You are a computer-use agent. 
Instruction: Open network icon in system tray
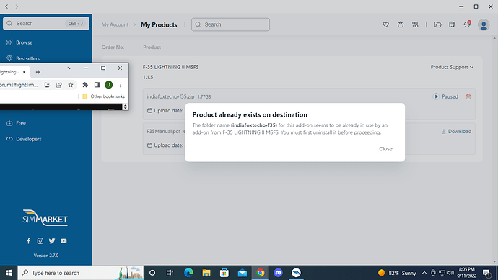point(442,273)
